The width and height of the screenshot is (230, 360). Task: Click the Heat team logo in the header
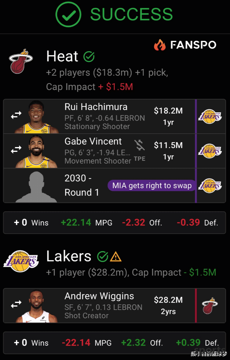click(x=21, y=61)
